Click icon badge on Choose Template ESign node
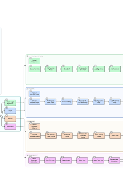Viewport: 123px width, 175px height. [31, 99]
